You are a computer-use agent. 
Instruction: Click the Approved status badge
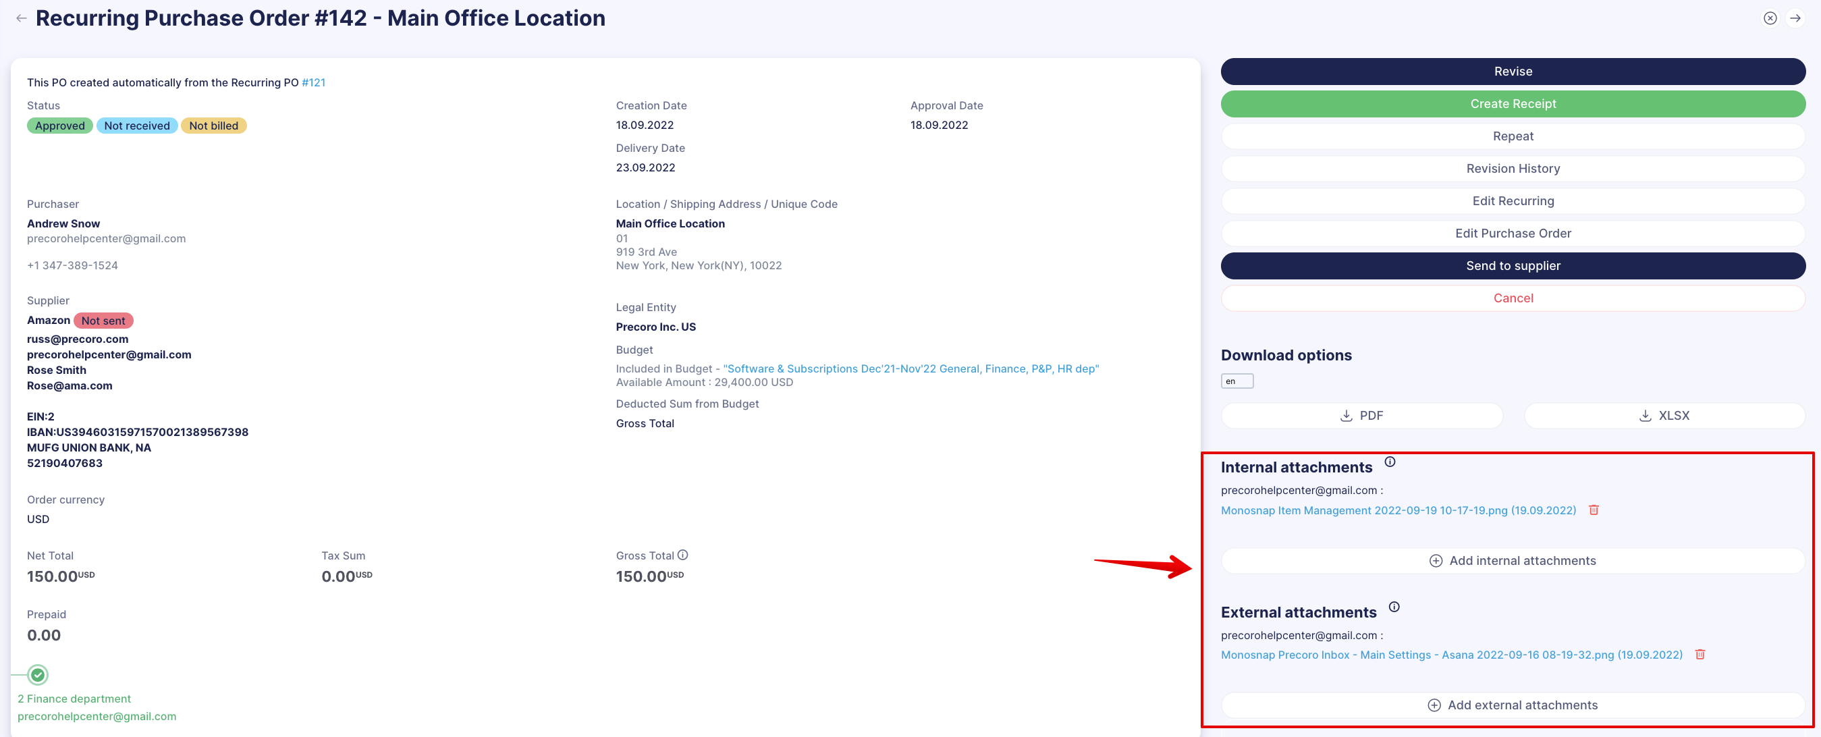pos(60,126)
